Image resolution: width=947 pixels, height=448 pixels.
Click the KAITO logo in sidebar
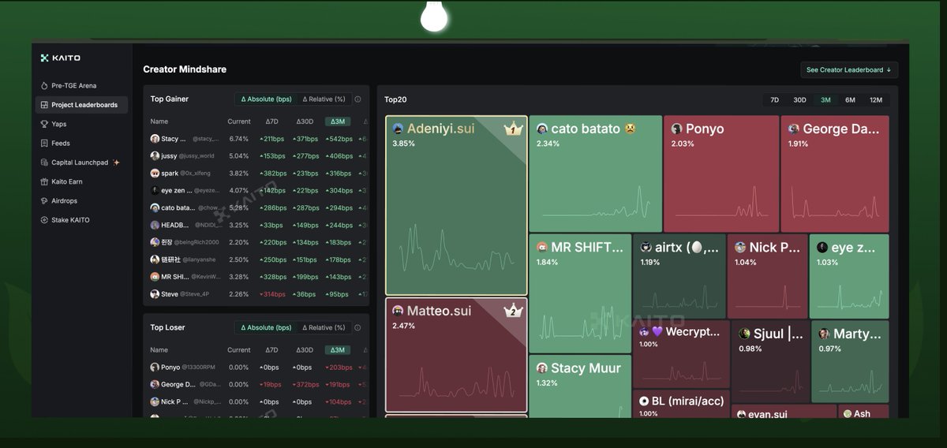coord(60,58)
